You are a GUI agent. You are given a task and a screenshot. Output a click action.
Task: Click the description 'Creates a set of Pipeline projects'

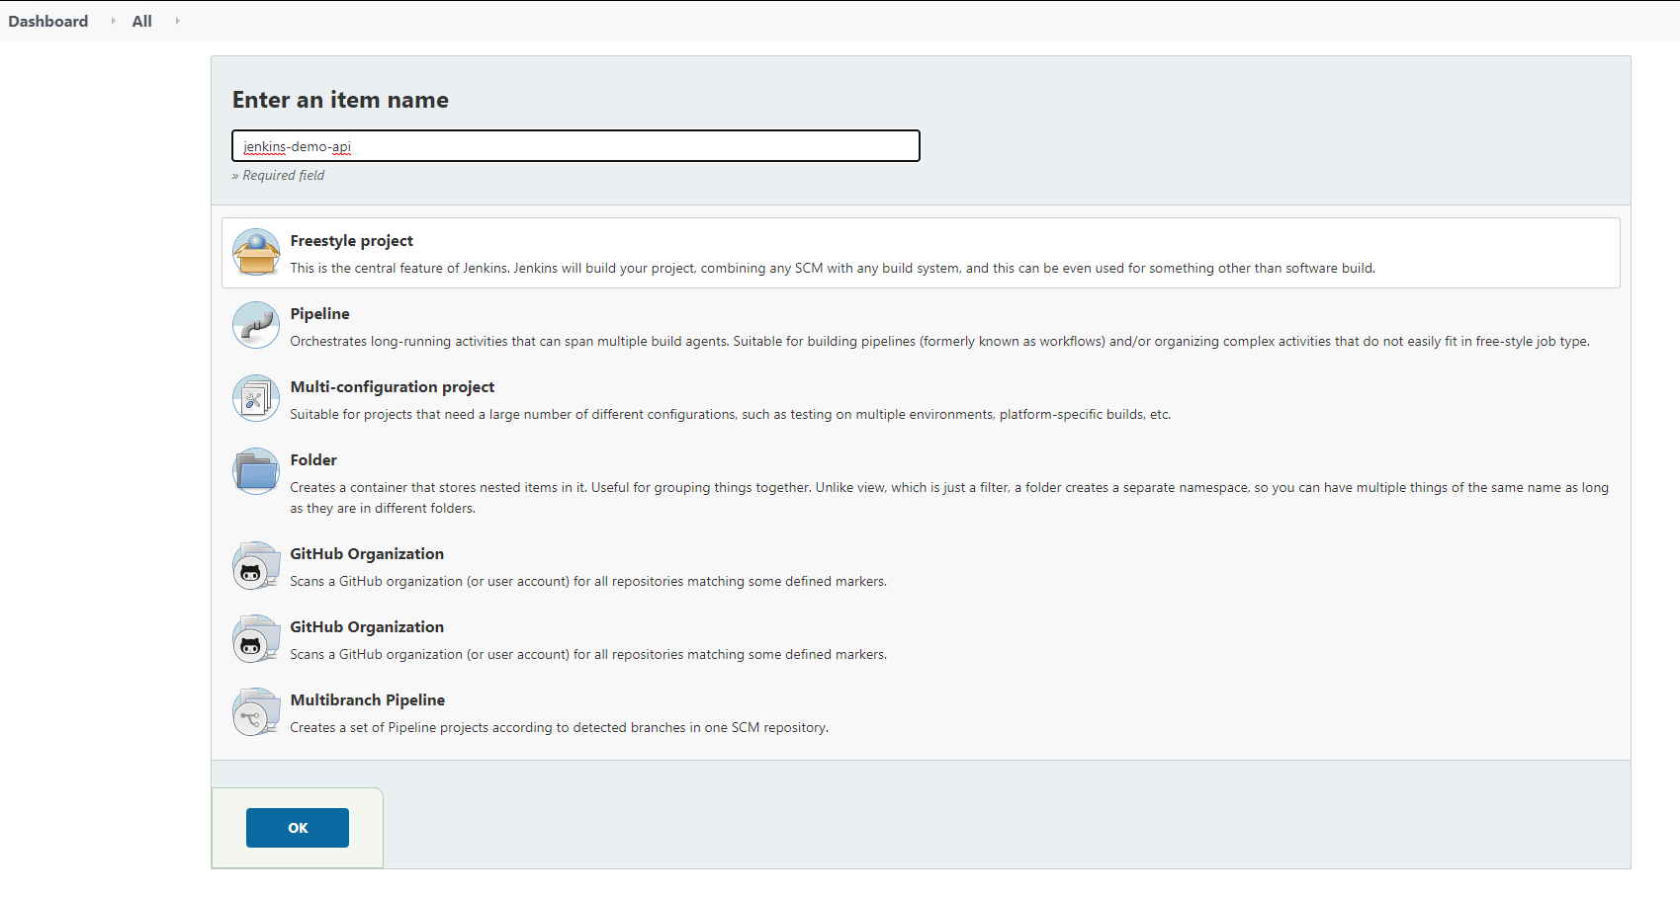(x=559, y=727)
